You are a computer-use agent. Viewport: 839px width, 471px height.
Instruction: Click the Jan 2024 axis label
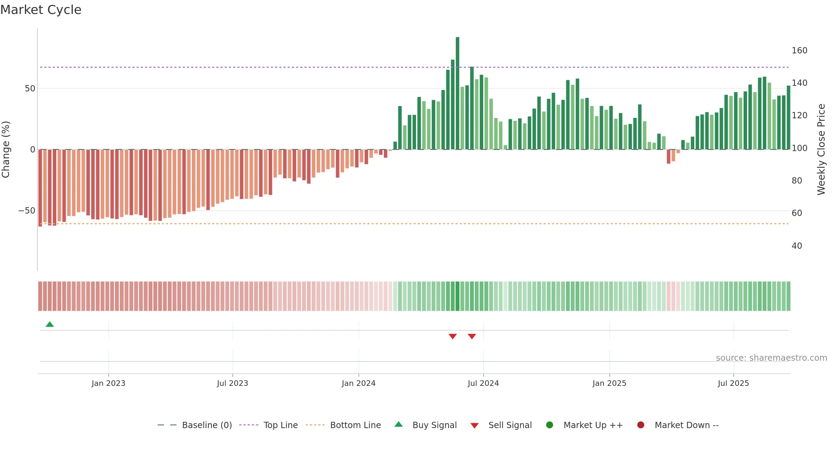359,383
